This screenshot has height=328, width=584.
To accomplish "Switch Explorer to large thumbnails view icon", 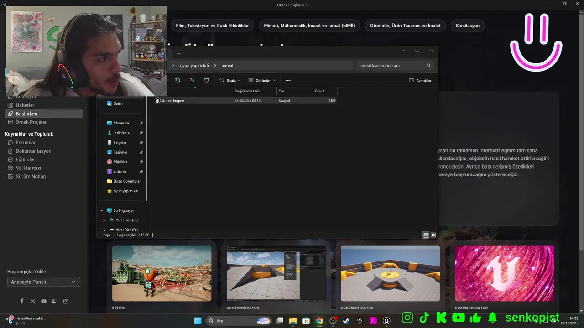I will point(433,236).
